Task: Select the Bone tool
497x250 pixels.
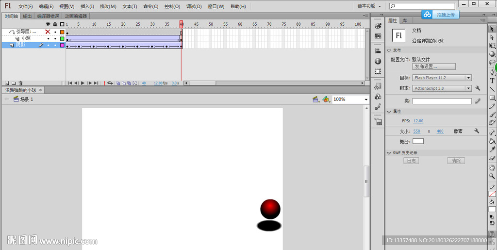Action: click(492, 133)
